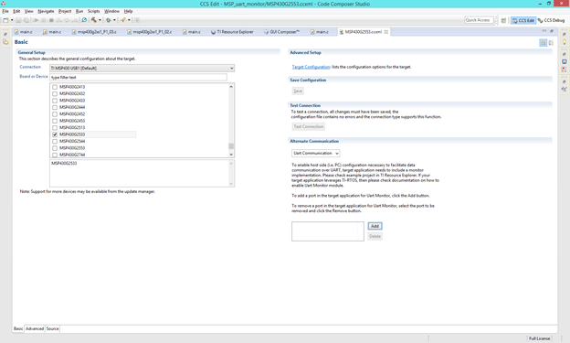
Task: Click the folder view icon in left sidebar
Action: coord(5,42)
